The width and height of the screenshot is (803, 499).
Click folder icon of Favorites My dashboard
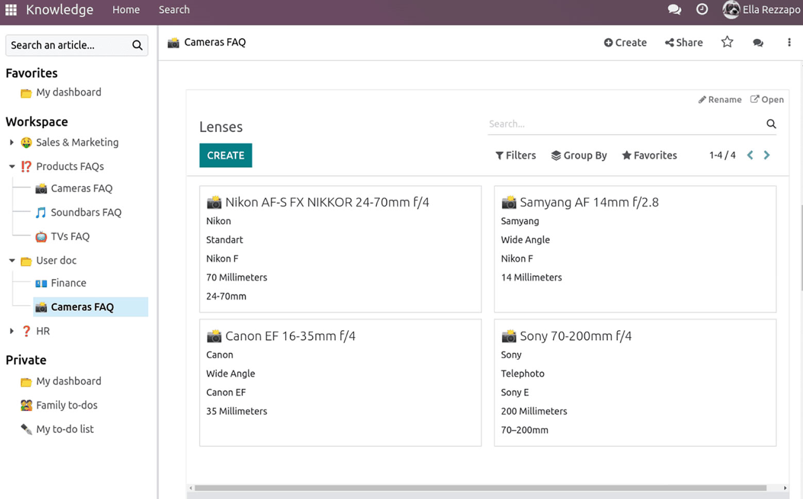[x=26, y=93]
